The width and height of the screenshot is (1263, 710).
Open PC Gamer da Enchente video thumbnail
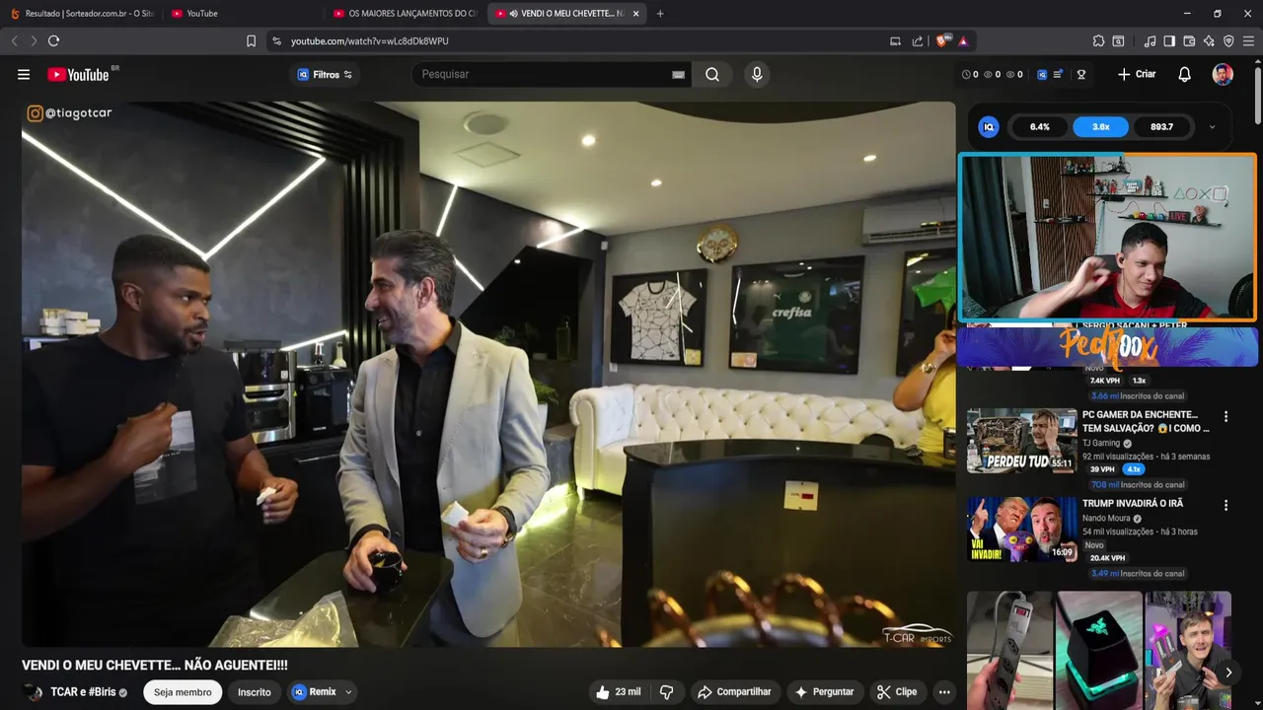click(1021, 441)
